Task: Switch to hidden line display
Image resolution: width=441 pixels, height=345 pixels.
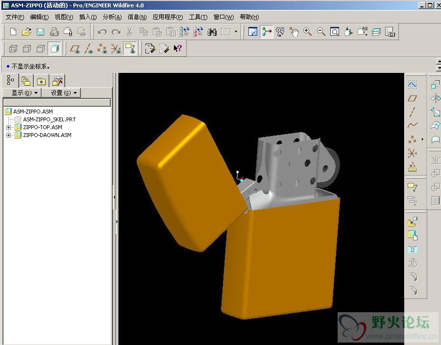Action: point(27,49)
